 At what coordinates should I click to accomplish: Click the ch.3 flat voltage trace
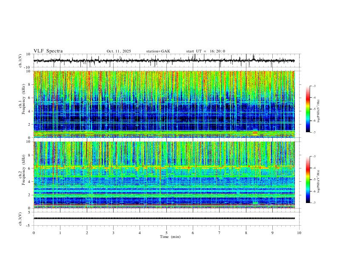pos(164,218)
